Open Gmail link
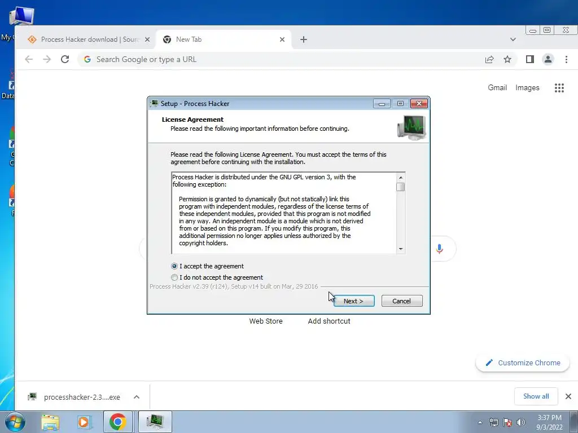Viewport: 578px width, 433px height. tap(497, 87)
